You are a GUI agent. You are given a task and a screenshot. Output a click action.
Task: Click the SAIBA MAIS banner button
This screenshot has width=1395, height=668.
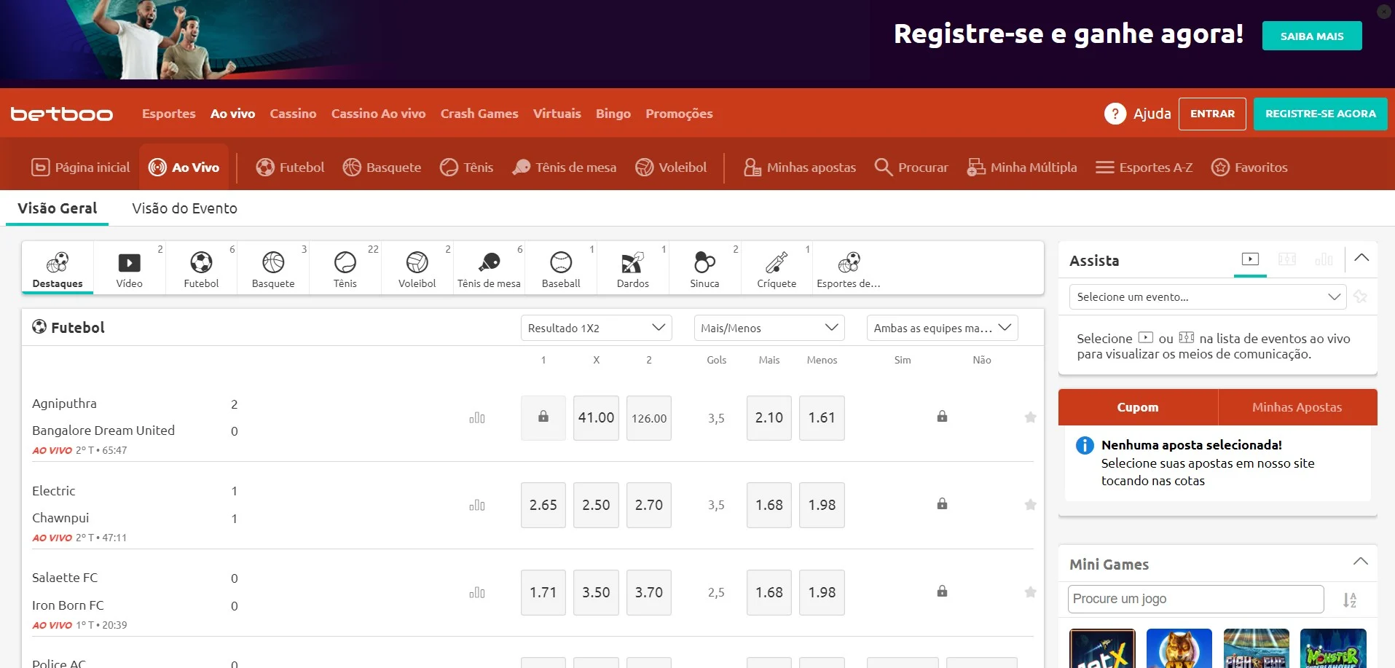(x=1312, y=36)
